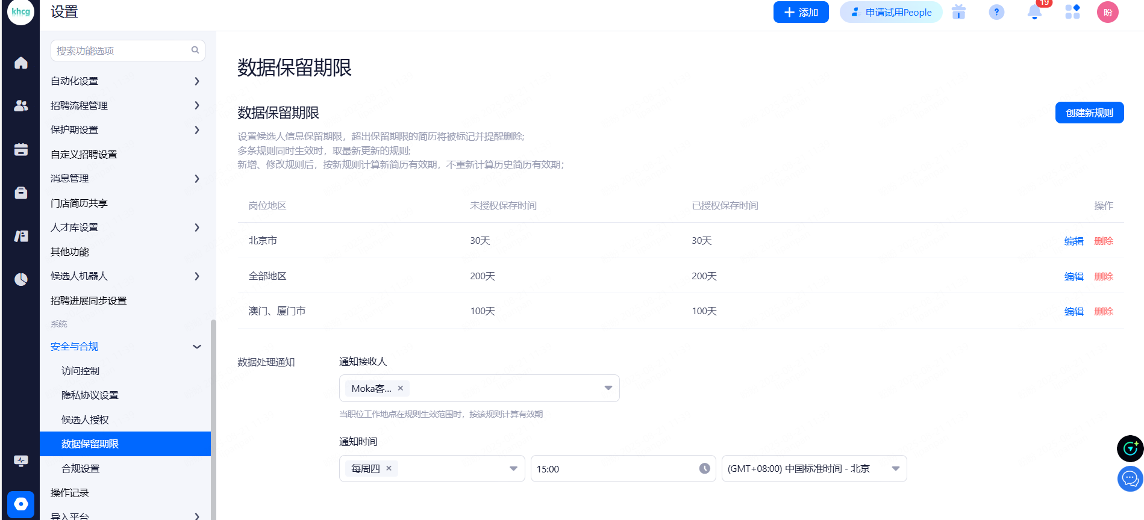Click the 创建新规则 button
Screen dimensions: 1144x520
pos(1089,113)
